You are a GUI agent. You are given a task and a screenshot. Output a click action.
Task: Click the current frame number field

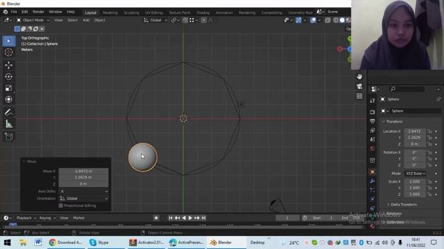click(x=287, y=218)
